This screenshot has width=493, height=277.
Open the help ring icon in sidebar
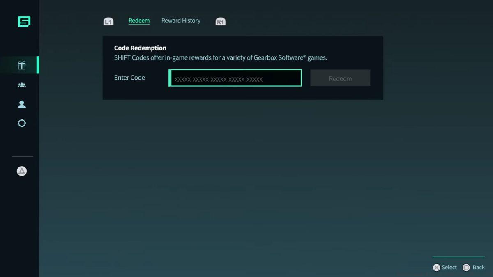coord(22,123)
